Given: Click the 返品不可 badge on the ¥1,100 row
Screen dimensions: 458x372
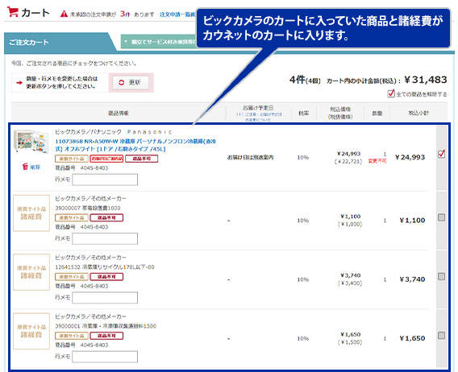Looking at the screenshot, I should pos(106,217).
